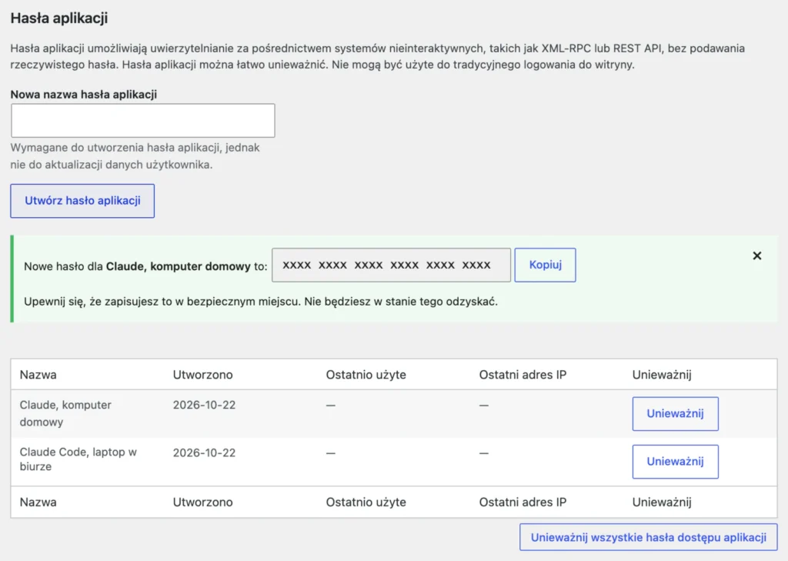Select 'Claude, komputer domowy' table row name
The width and height of the screenshot is (788, 561).
pos(65,413)
